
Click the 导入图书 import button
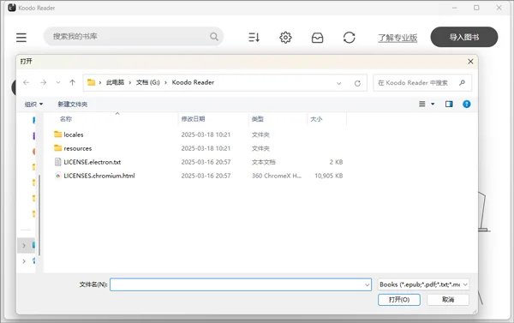(x=464, y=37)
